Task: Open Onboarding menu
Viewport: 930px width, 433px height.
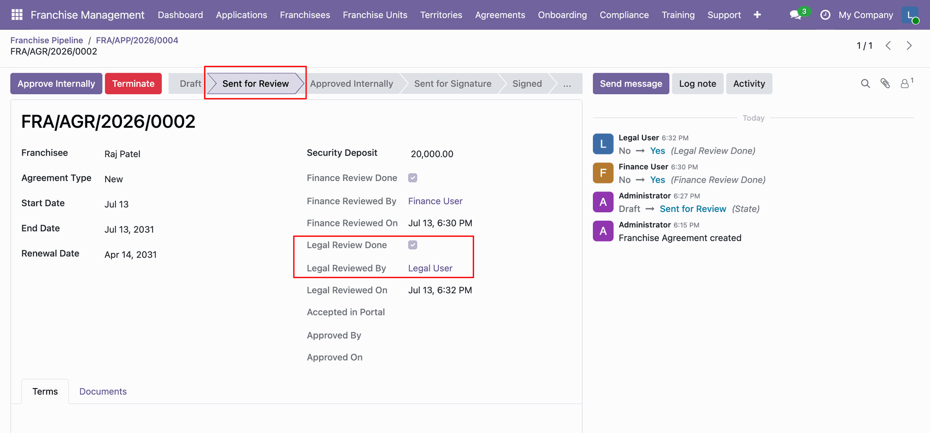Action: pyautogui.click(x=562, y=15)
